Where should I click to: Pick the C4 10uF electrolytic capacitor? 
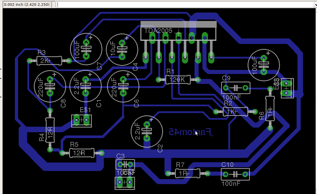click(x=122, y=50)
